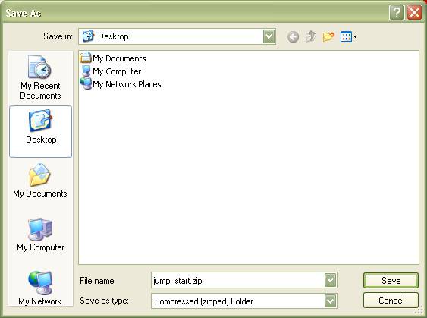Expand the File name dropdown arrow

tap(330, 280)
